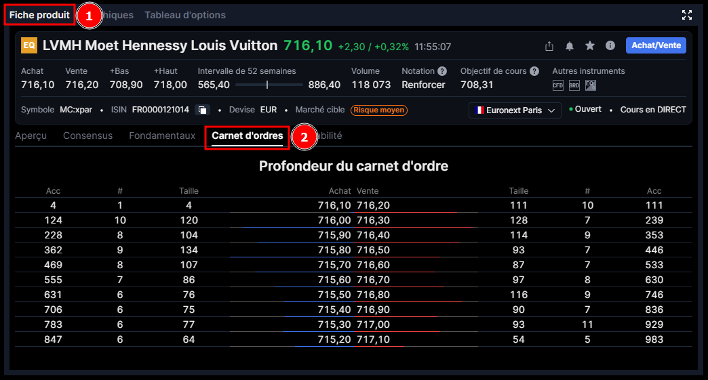Screen dimensions: 708x380
Task: Click the share icon next to price time
Action: 549,46
